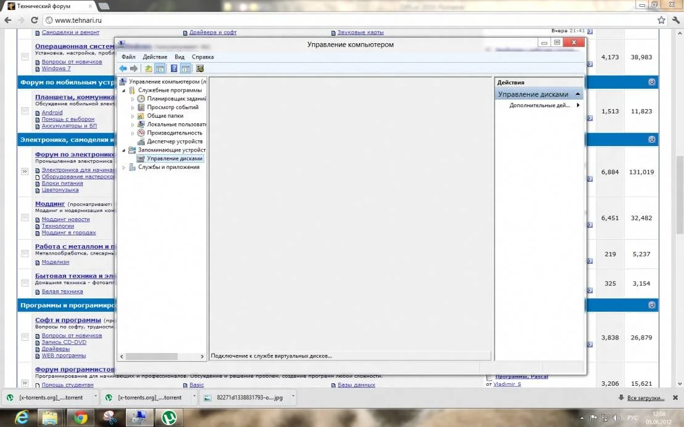Click the Forward arrow in the Computer Management toolbar
Screen dimensions: 684x427
click(x=134, y=68)
